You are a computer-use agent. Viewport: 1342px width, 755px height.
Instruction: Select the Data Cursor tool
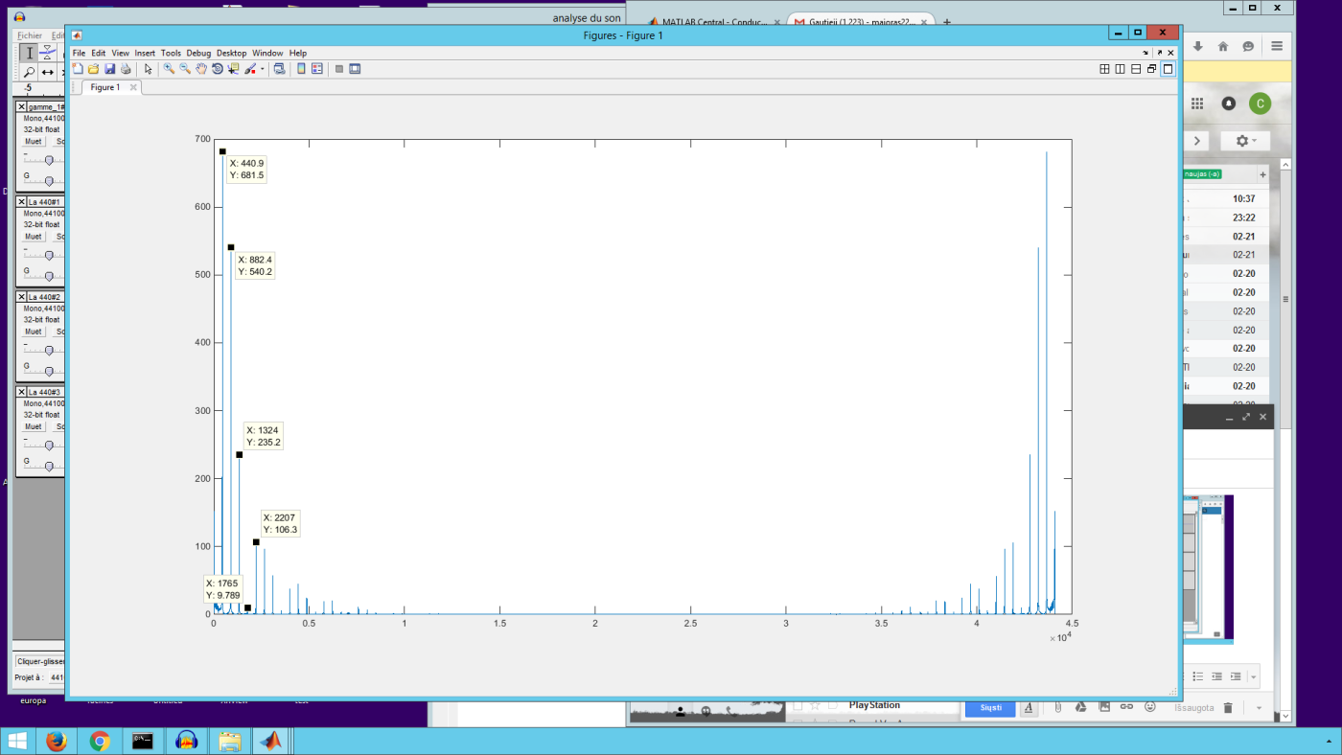(234, 69)
